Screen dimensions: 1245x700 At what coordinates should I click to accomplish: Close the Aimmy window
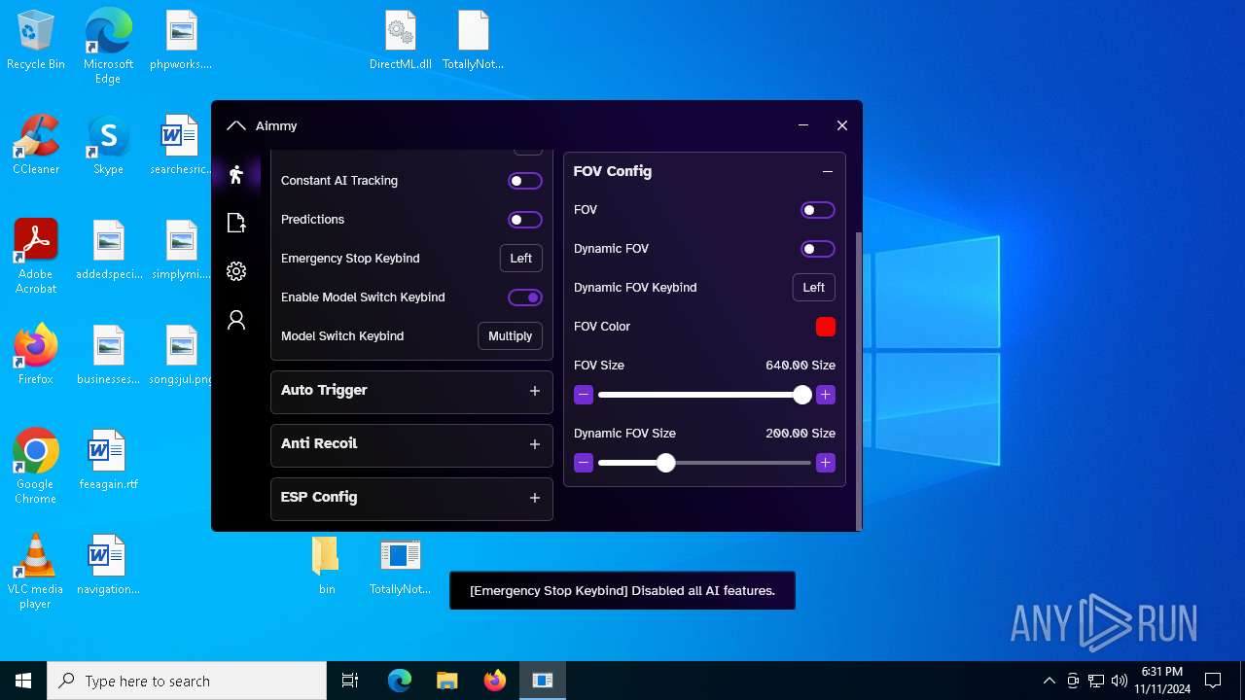pyautogui.click(x=842, y=125)
